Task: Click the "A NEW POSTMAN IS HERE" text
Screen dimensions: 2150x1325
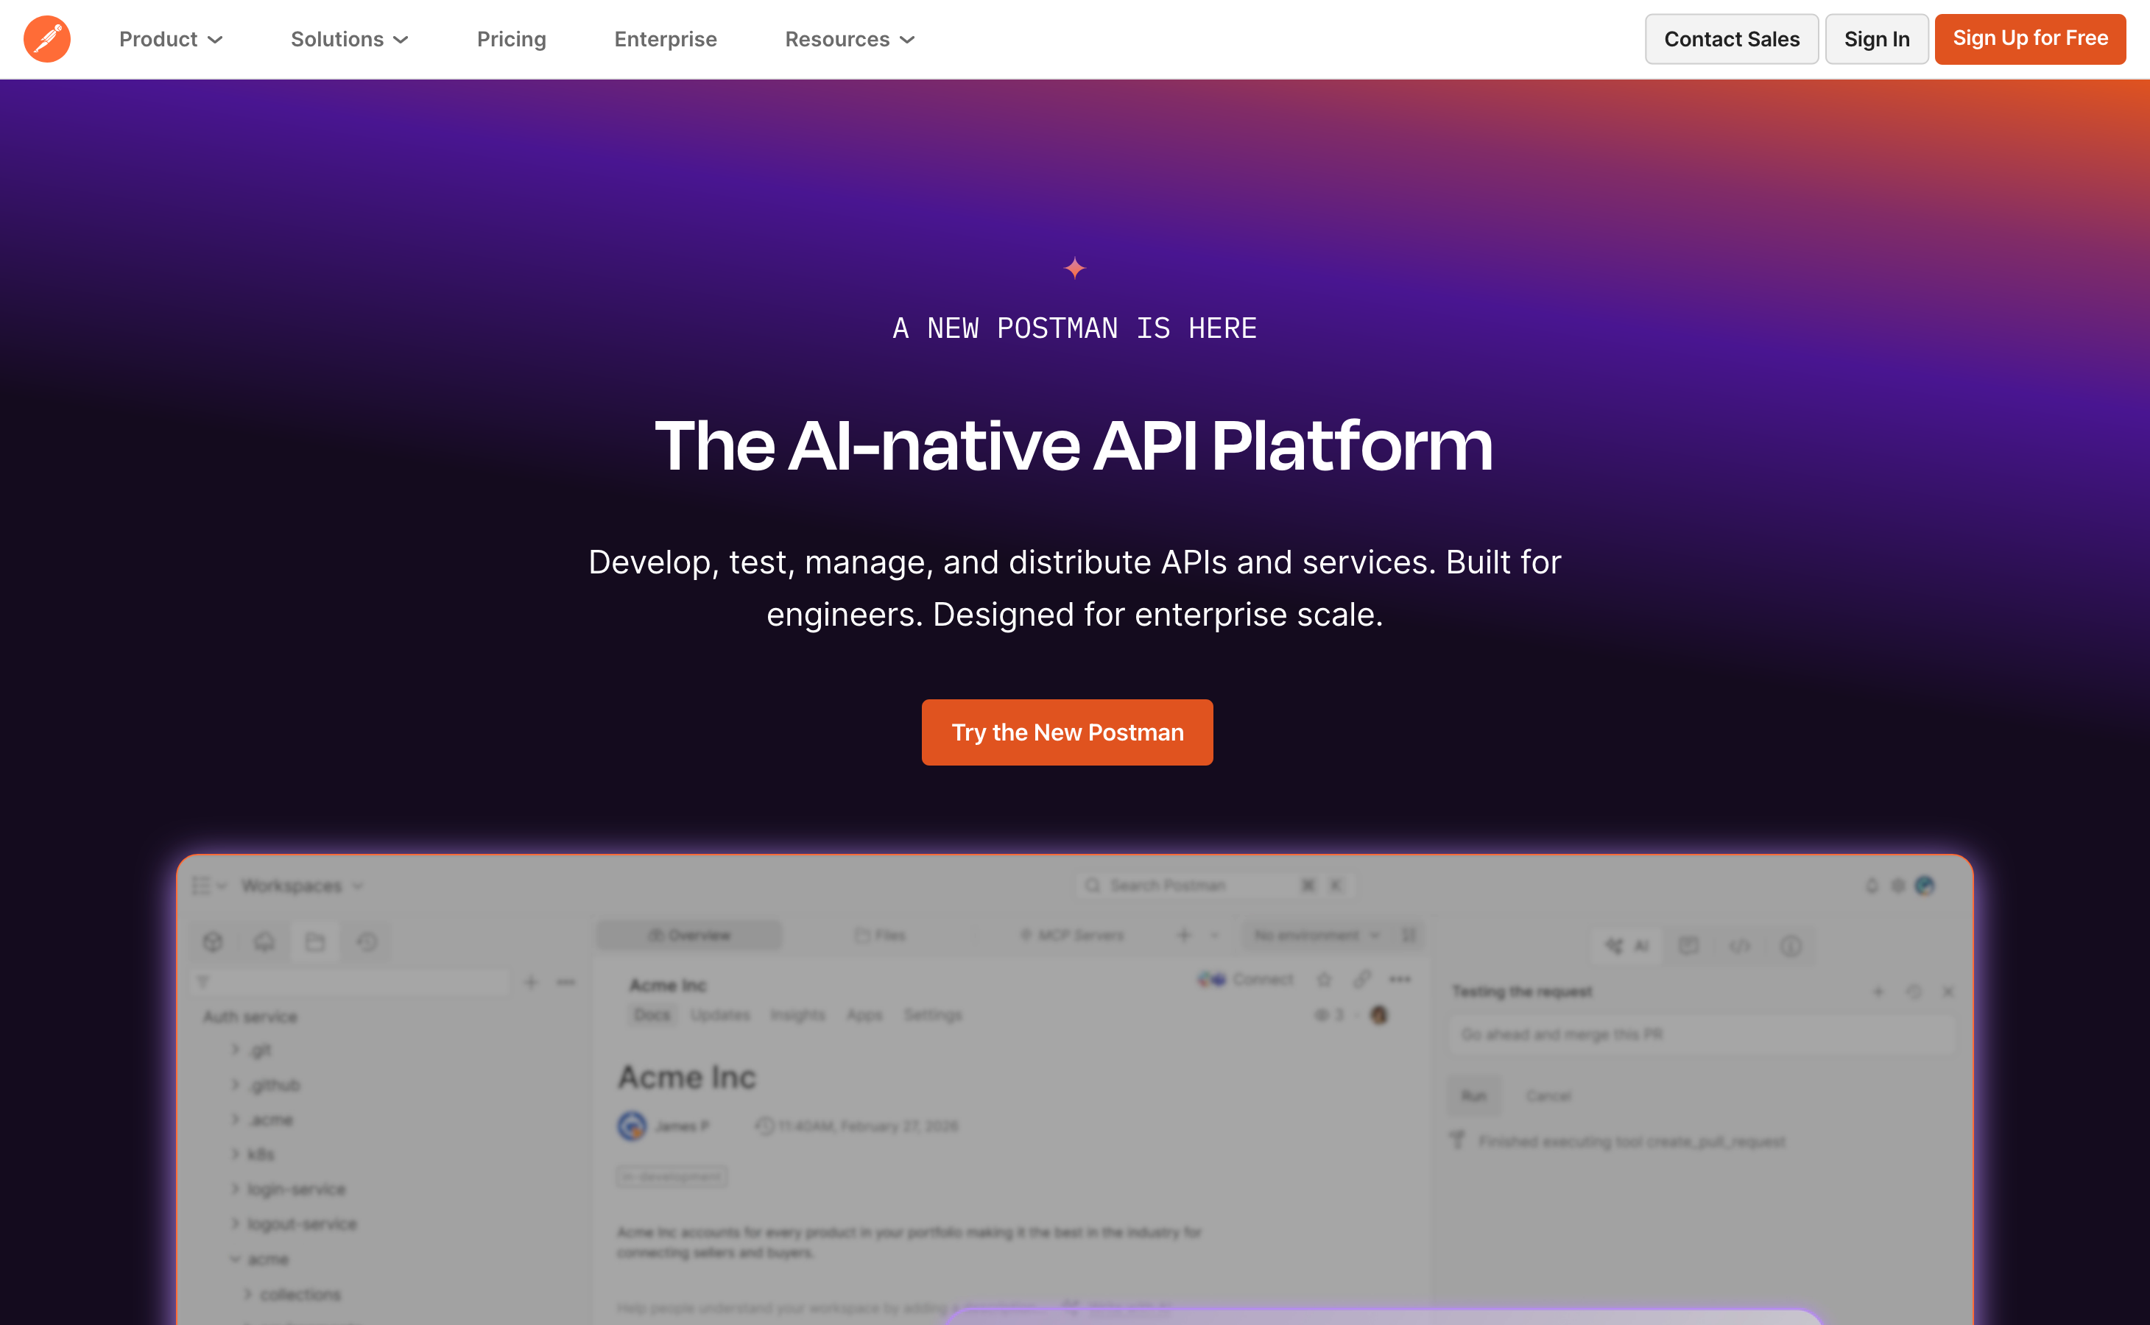Action: click(1074, 328)
